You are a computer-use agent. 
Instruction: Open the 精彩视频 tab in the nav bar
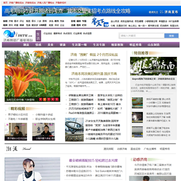(x=117, y=45)
